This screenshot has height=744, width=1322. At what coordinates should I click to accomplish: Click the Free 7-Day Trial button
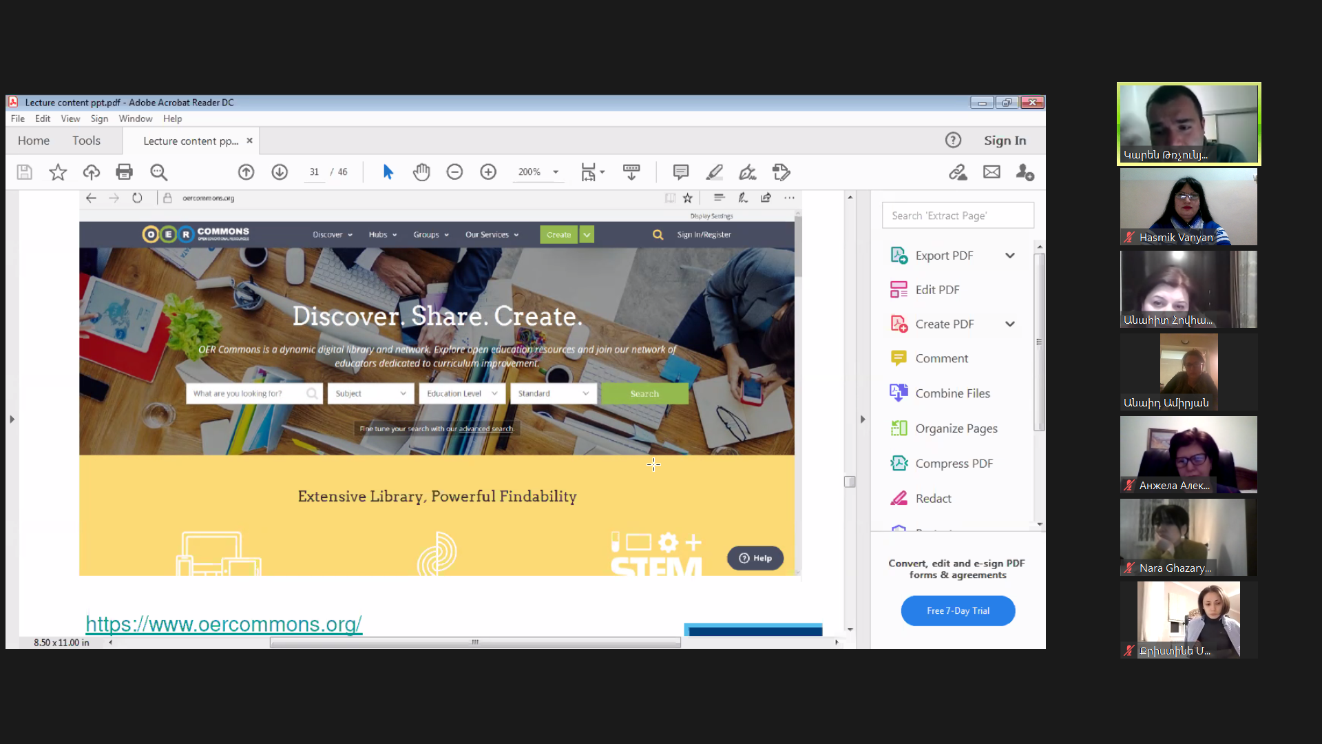958,611
